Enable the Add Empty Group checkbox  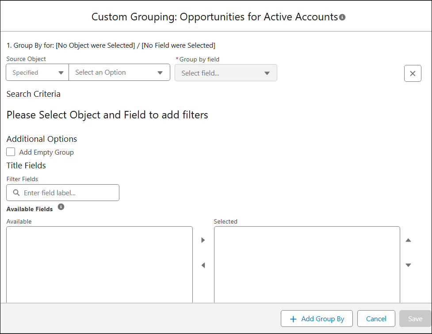(11, 152)
